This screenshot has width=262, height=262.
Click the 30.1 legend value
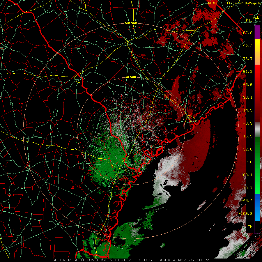248,98
